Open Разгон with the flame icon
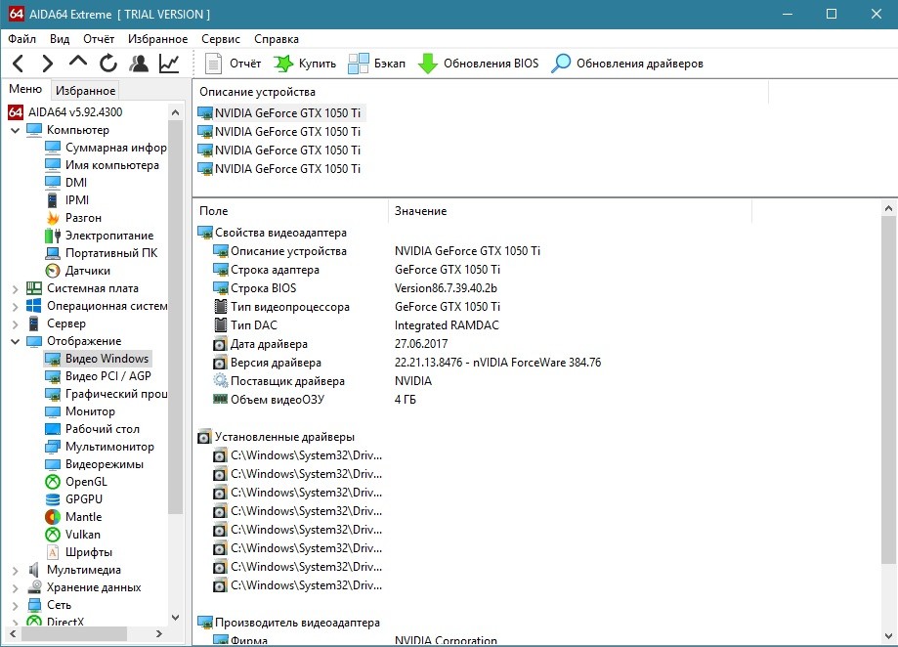Screen dimensions: 898x647 click(x=73, y=218)
